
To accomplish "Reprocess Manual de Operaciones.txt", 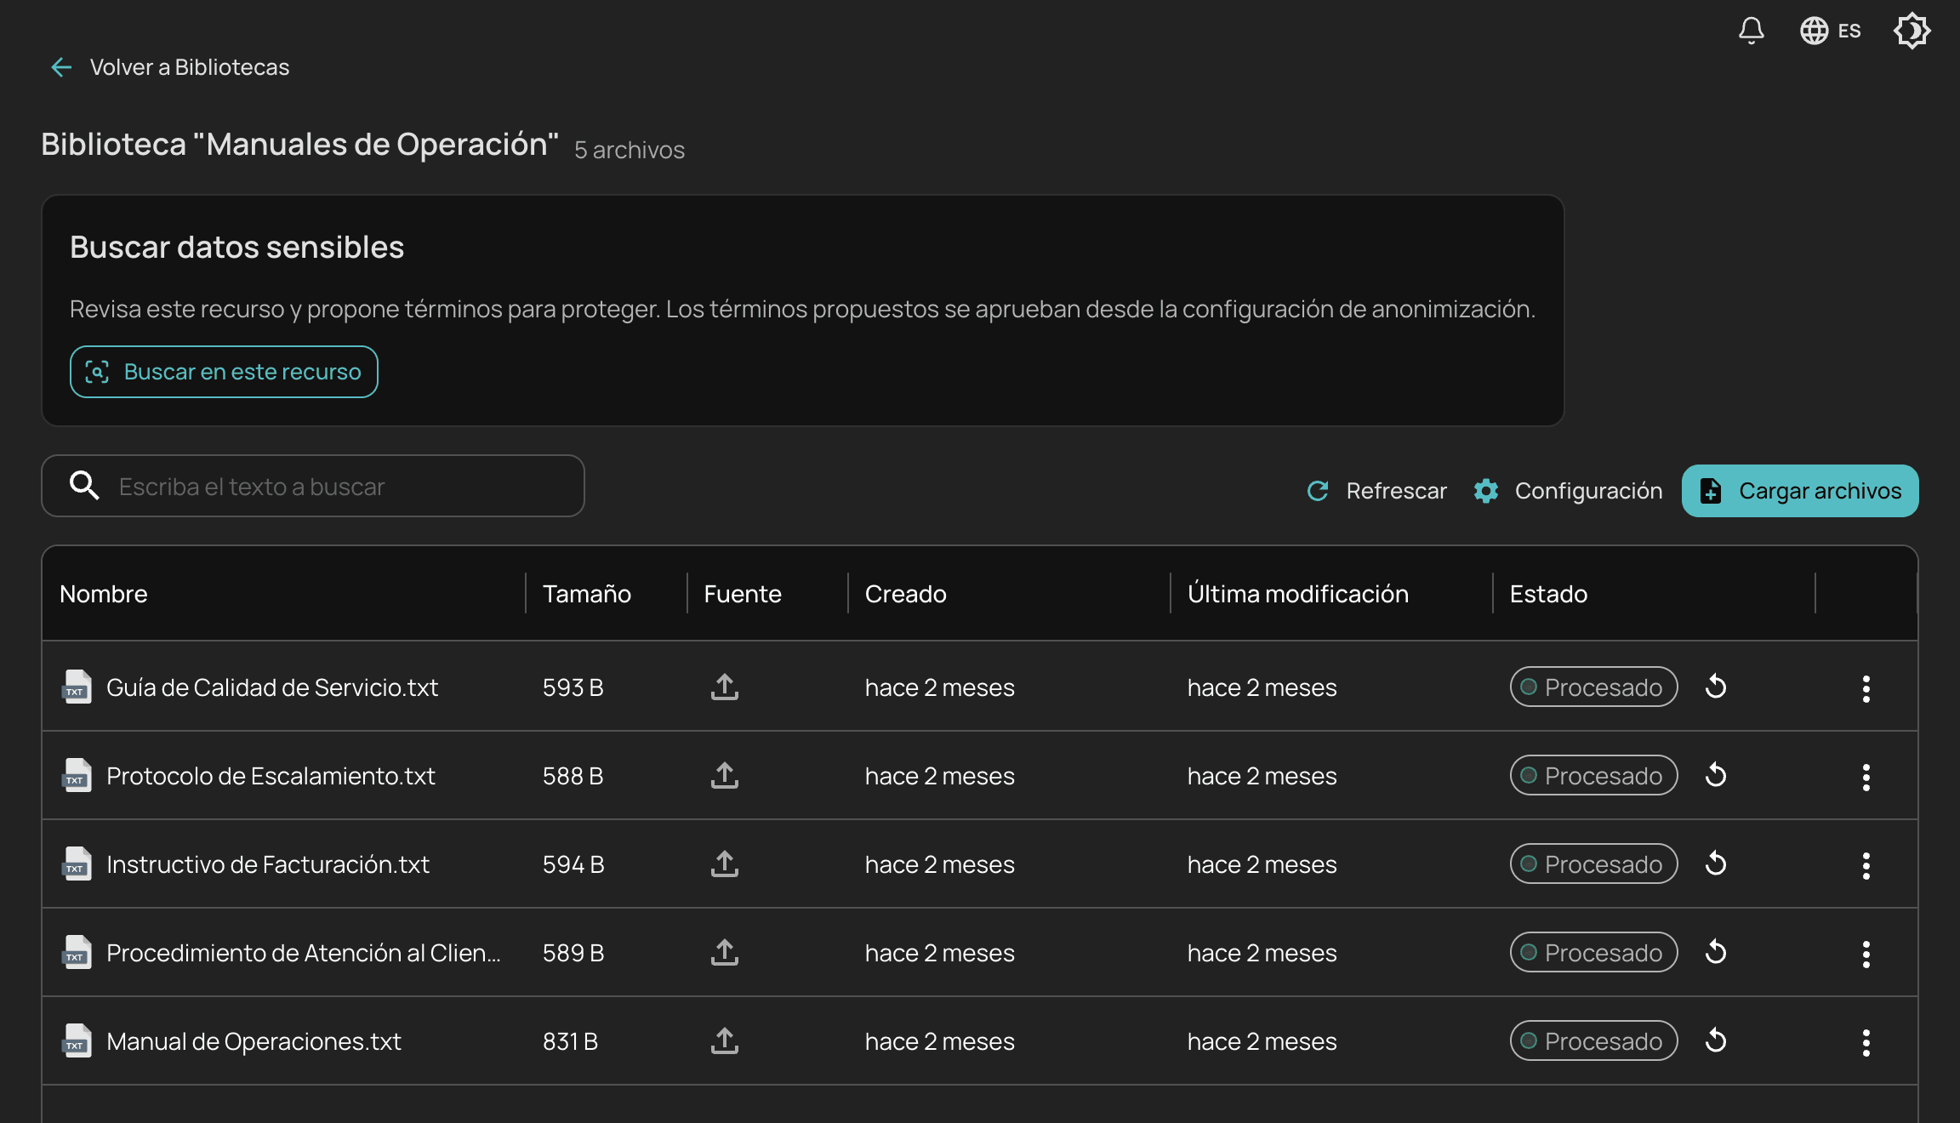I will tap(1716, 1040).
